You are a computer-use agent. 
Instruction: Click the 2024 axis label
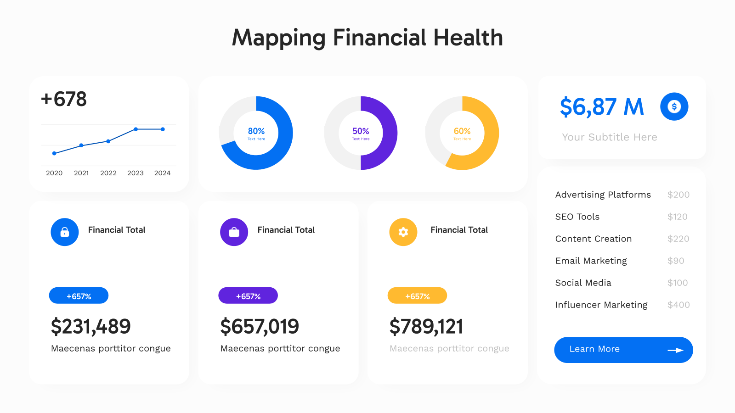[162, 173]
